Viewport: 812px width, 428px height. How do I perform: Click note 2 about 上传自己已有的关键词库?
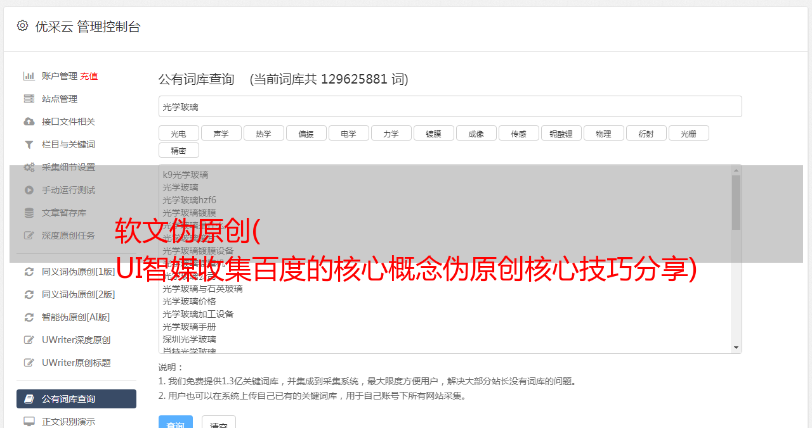tap(313, 396)
